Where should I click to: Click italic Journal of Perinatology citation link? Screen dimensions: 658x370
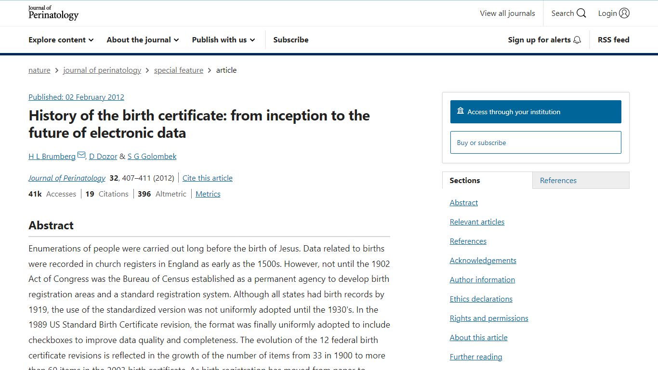[x=67, y=178]
